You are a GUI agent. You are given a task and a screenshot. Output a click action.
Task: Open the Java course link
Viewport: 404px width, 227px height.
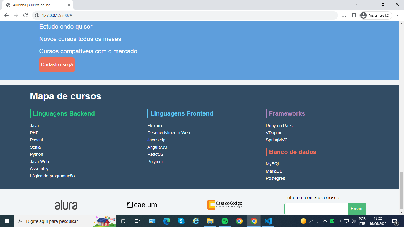[34, 126]
